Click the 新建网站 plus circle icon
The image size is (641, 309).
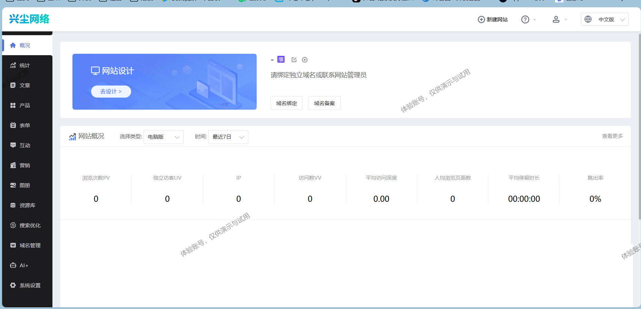tap(481, 19)
